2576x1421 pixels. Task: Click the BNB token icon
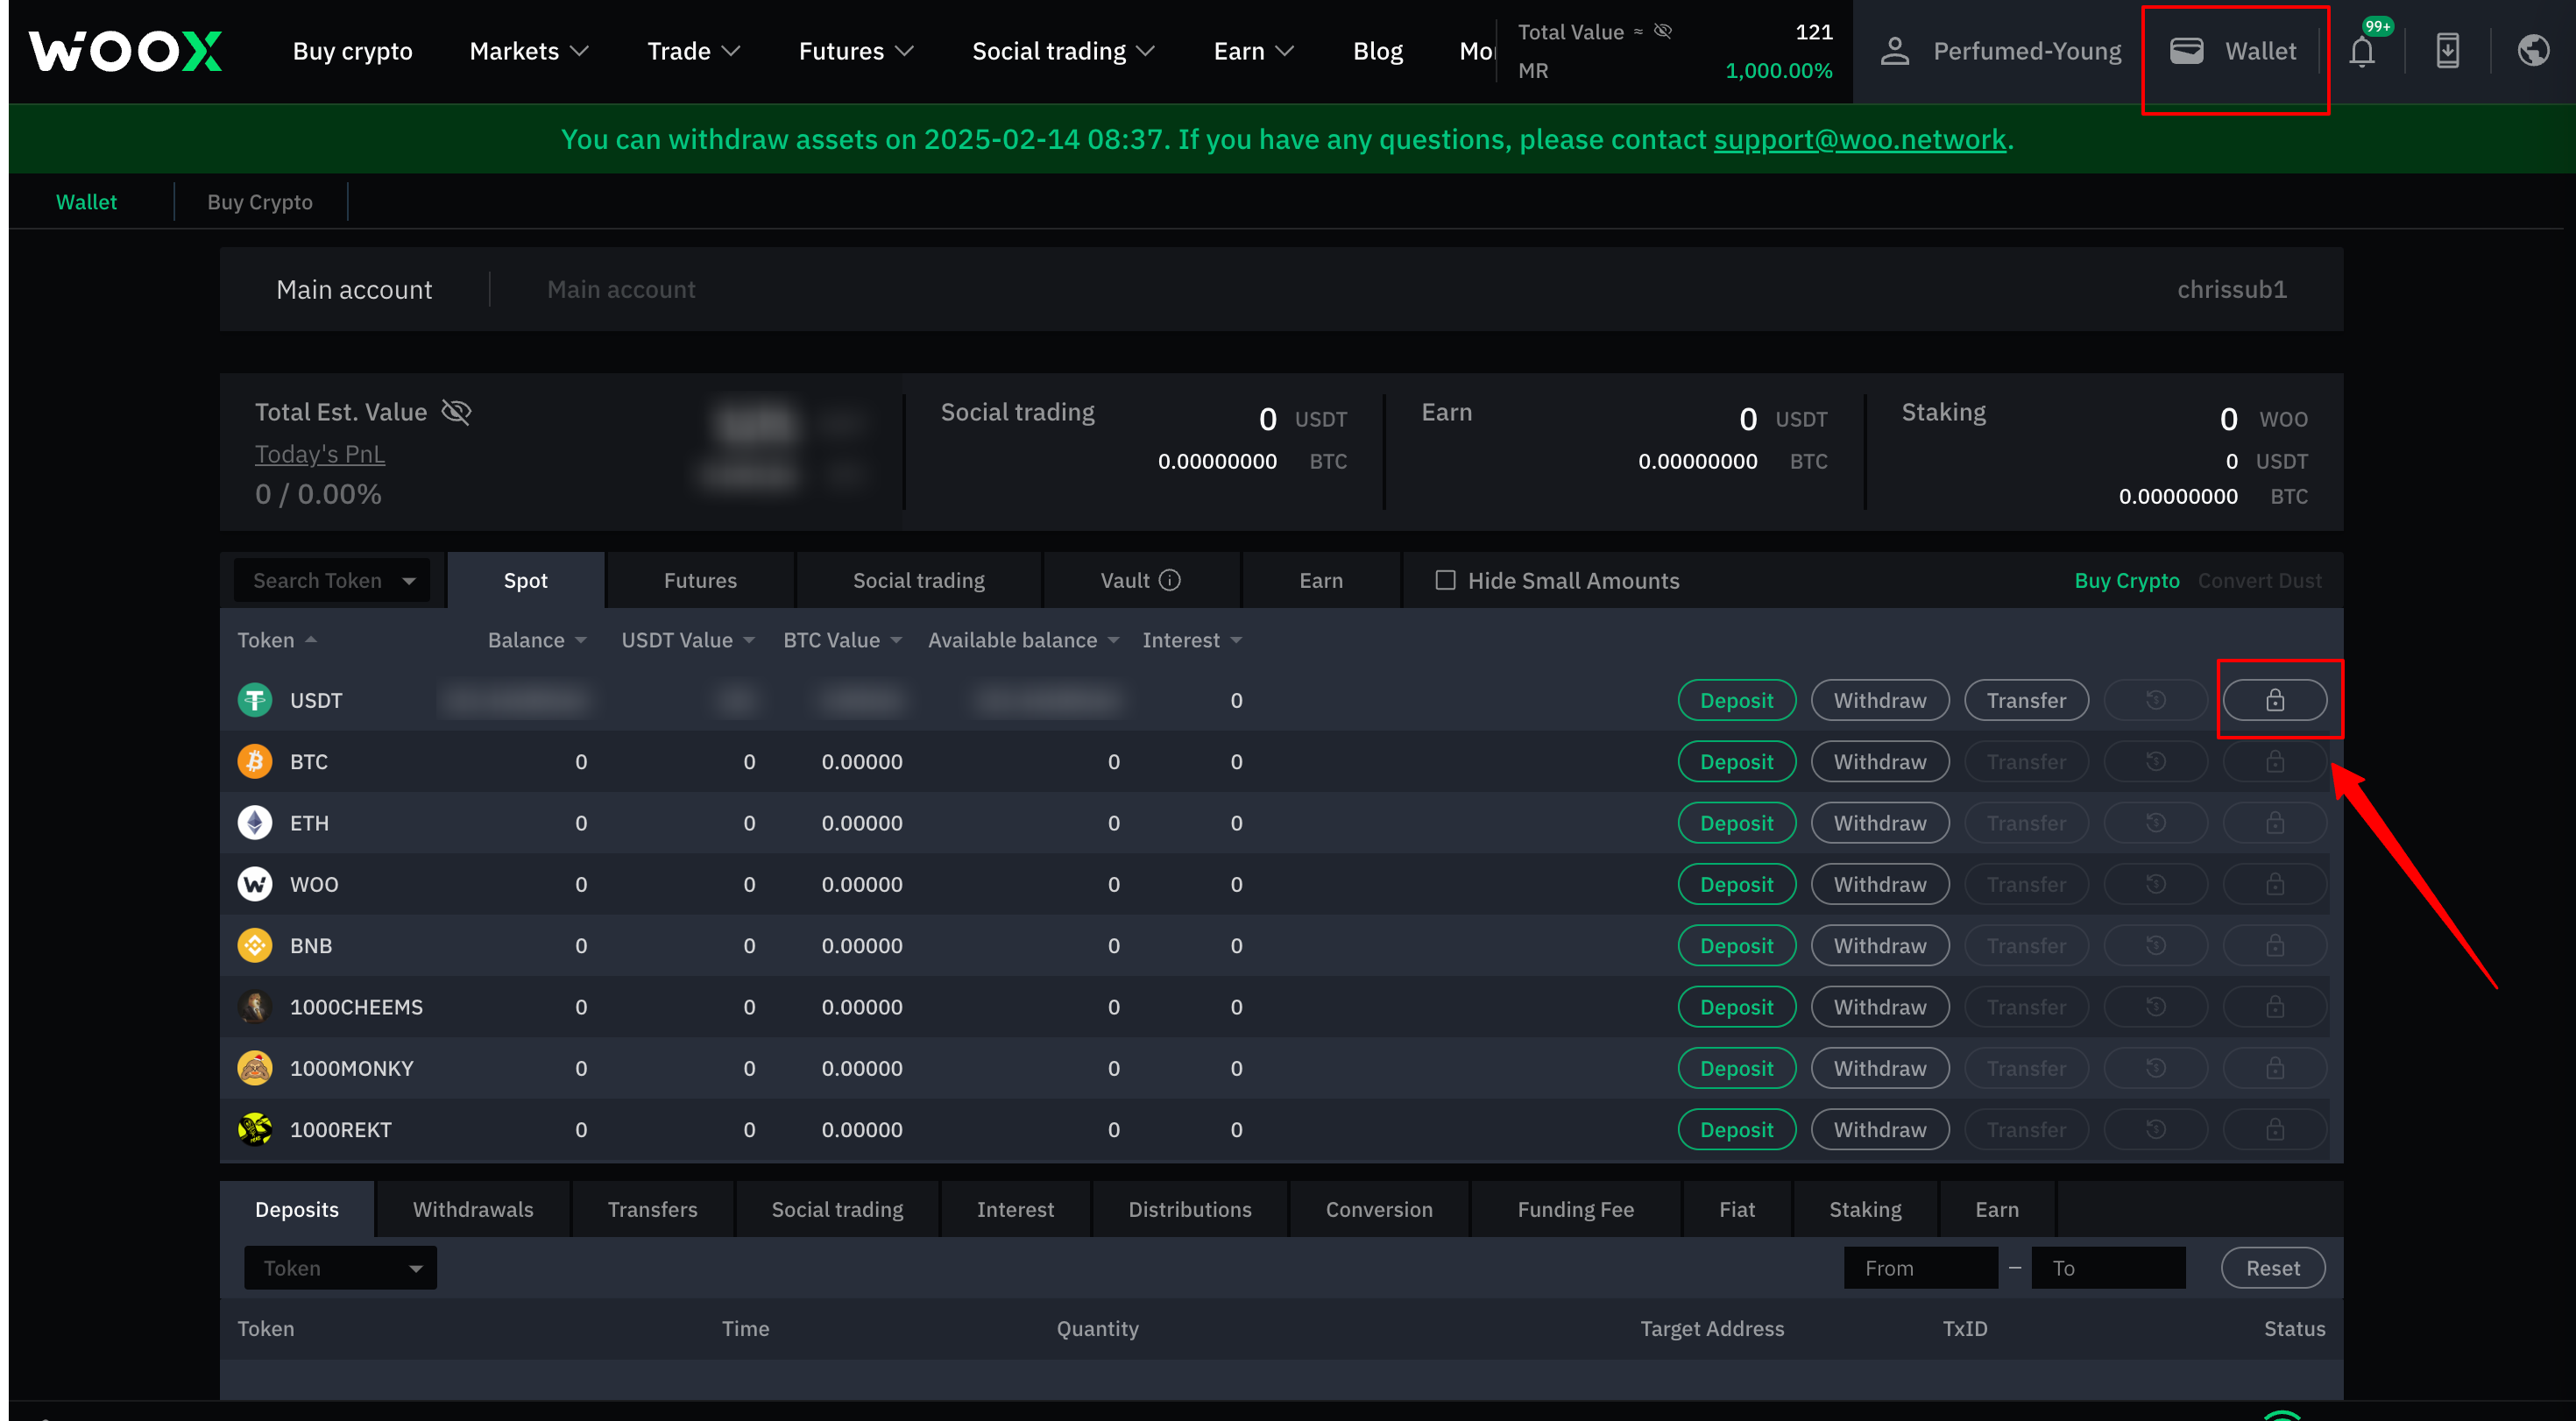coord(255,945)
